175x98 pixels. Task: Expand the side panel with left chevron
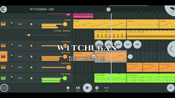[x=171, y=49]
